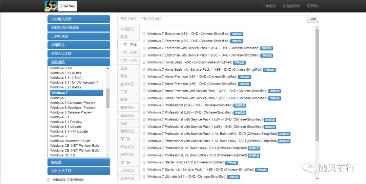Click the OS list scroll-up arrow
This screenshot has width=366, height=184.
tap(108, 68)
